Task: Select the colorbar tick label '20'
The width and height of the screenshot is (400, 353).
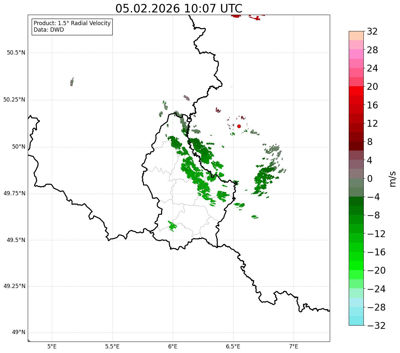Action: tap(373, 87)
